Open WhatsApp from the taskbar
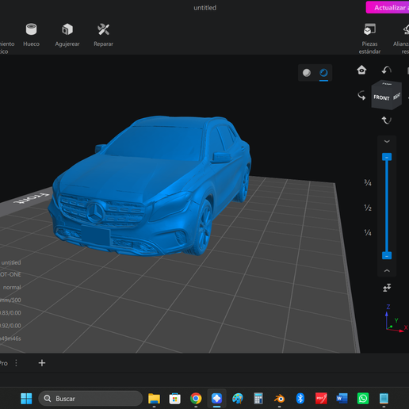 click(x=363, y=399)
